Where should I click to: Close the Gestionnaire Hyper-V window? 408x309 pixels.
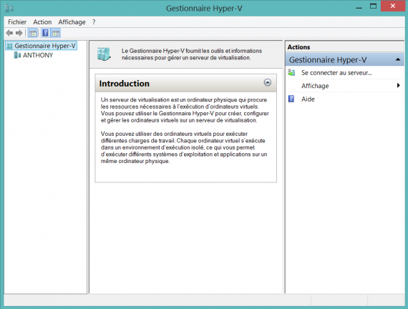pyautogui.click(x=393, y=6)
